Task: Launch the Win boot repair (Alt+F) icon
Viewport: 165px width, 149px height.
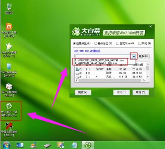Action: tap(9, 90)
